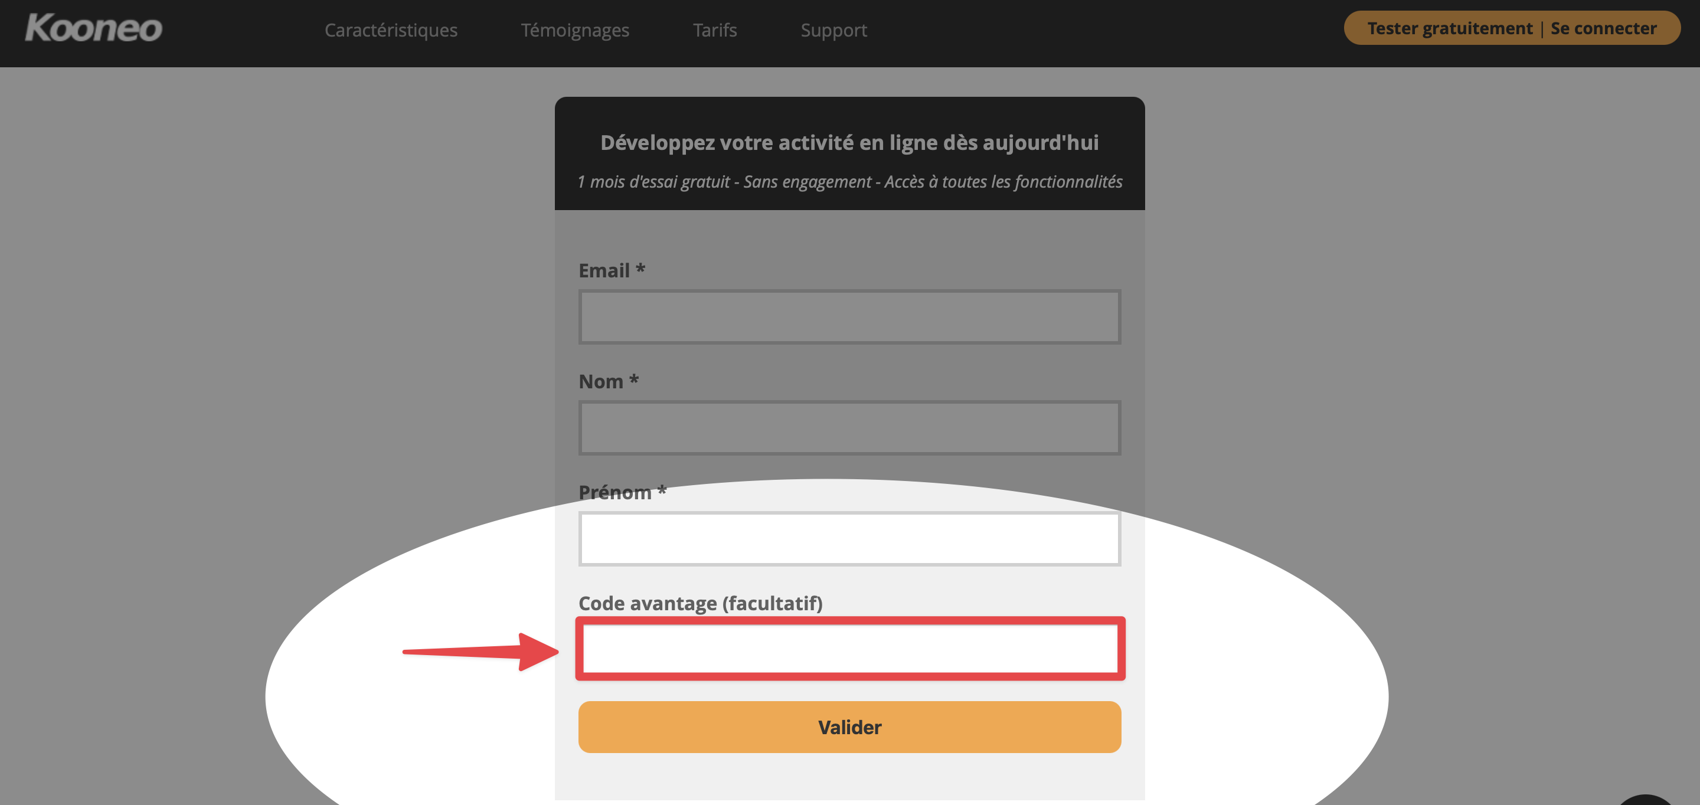Click the Email * label

click(612, 270)
